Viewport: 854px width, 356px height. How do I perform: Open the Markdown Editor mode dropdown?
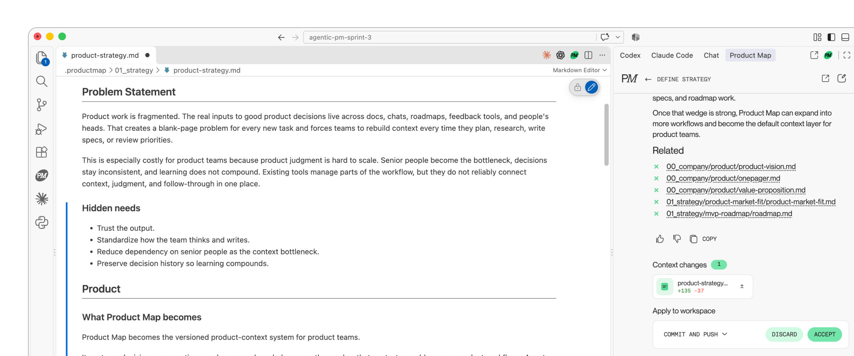coord(579,70)
